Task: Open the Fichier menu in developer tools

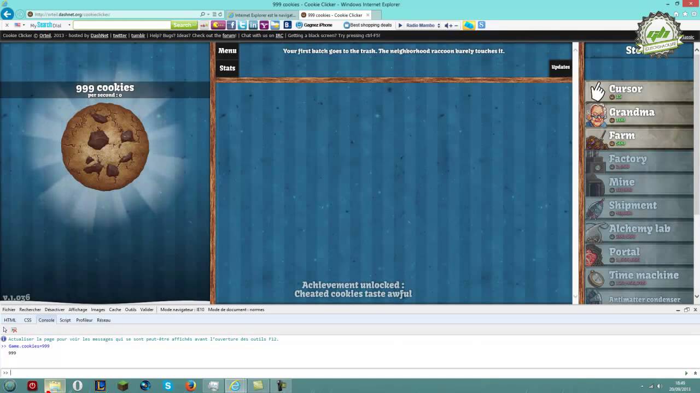Action: click(9, 309)
